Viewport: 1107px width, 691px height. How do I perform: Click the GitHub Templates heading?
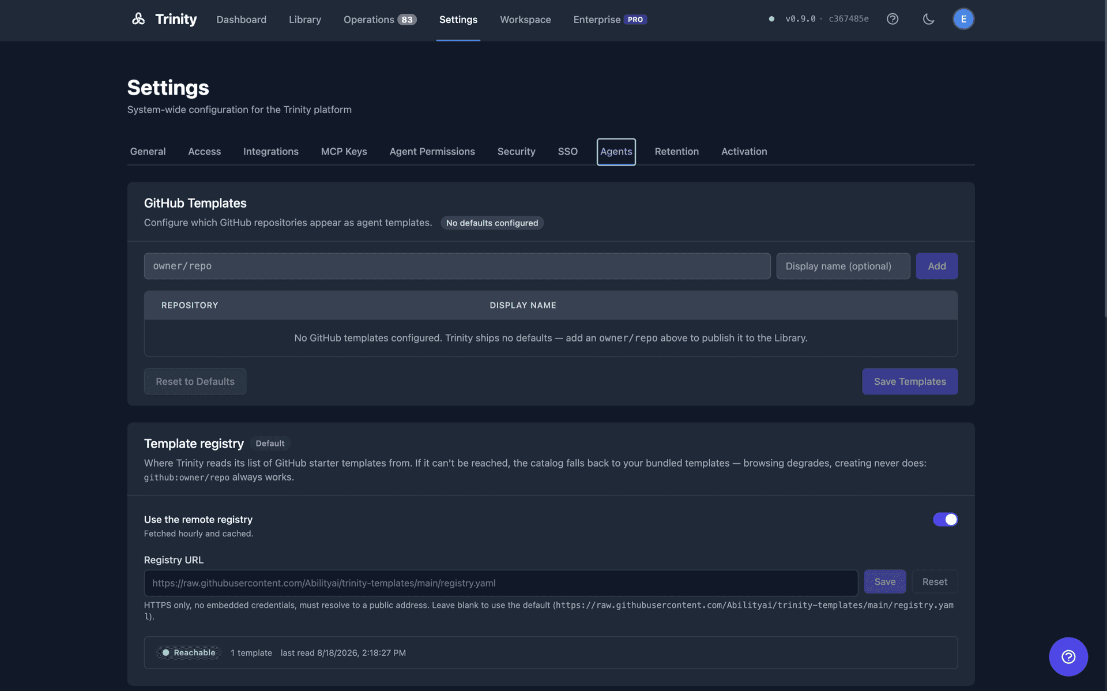[x=195, y=203]
